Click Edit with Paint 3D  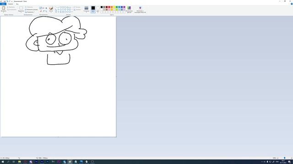pos(140,10)
